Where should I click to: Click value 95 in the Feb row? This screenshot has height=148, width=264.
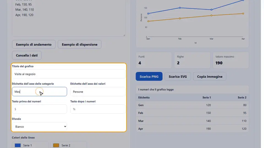(245, 113)
